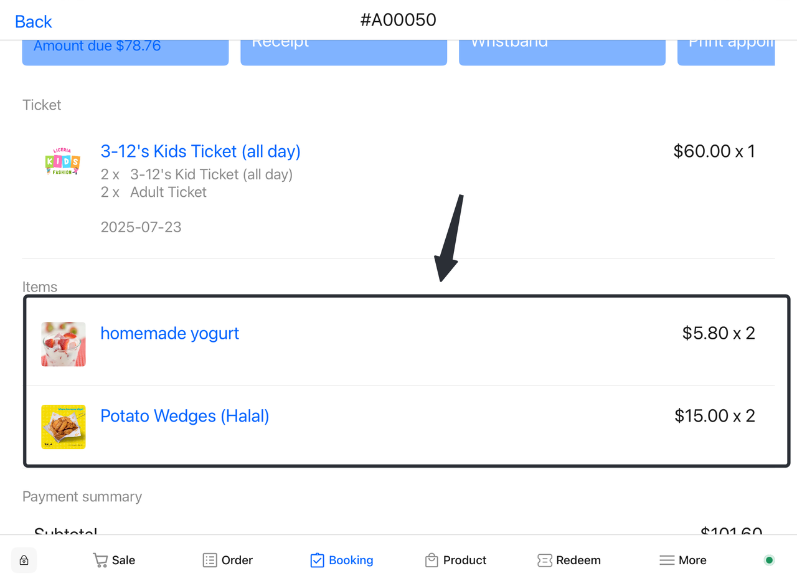Switch to the Redeem ticket tab

[569, 560]
